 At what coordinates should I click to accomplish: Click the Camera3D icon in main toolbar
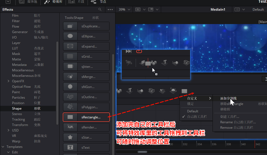151,90
